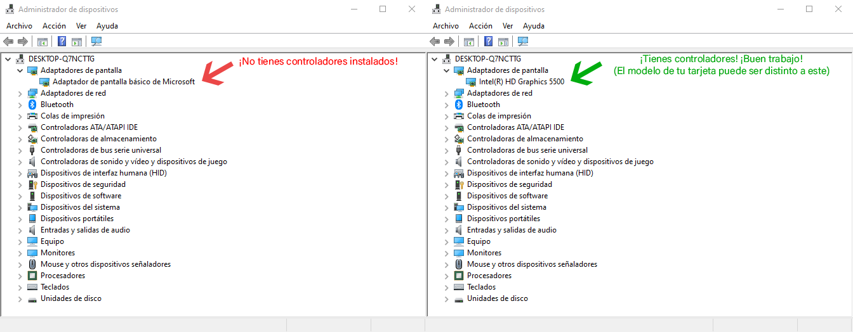Open the Ayuda menu in the left window

pyautogui.click(x=107, y=26)
